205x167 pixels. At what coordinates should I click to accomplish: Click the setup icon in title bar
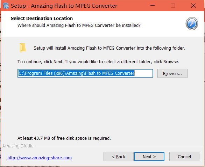coord(6,6)
